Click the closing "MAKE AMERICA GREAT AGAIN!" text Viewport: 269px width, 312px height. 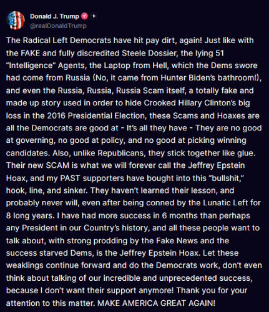click(156, 303)
